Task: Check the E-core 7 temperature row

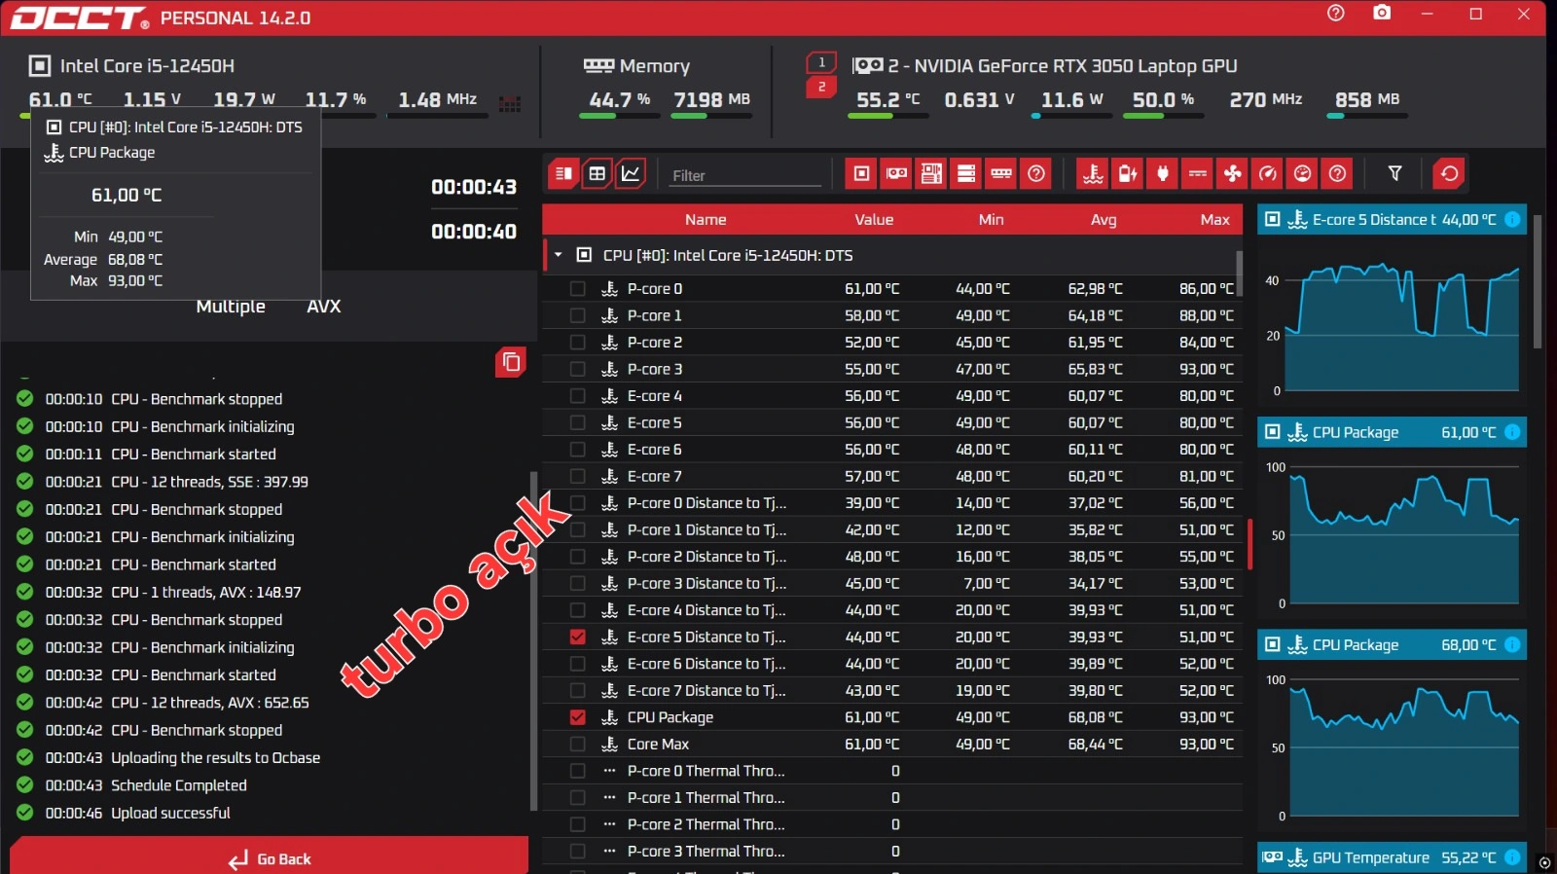Action: click(578, 476)
